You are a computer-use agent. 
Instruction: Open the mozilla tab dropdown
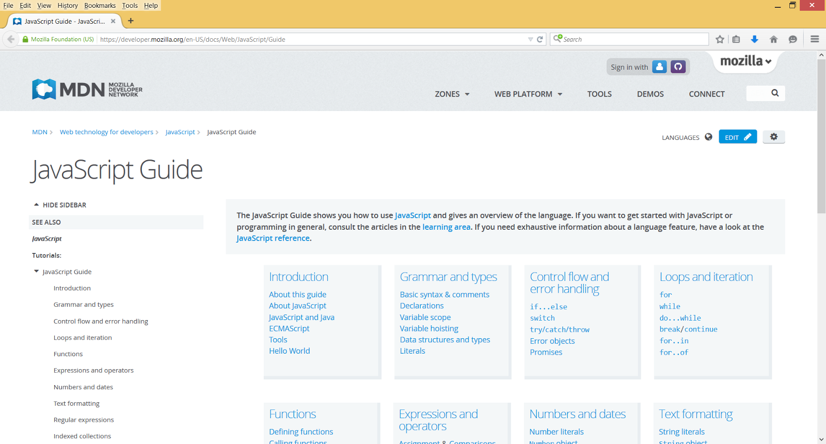(x=745, y=61)
